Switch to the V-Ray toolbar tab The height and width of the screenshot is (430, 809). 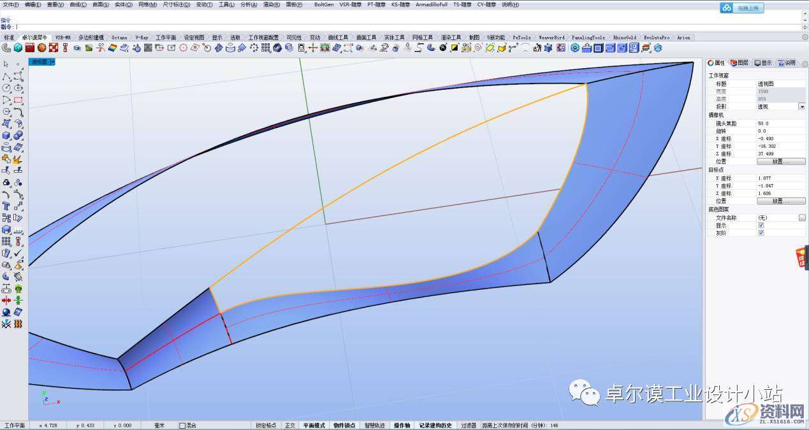point(142,38)
